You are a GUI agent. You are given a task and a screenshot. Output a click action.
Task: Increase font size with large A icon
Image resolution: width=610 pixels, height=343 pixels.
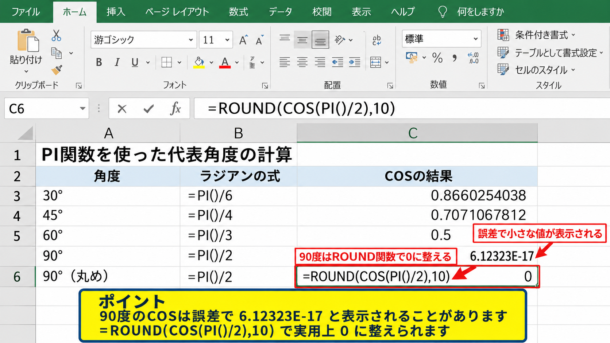tap(243, 40)
